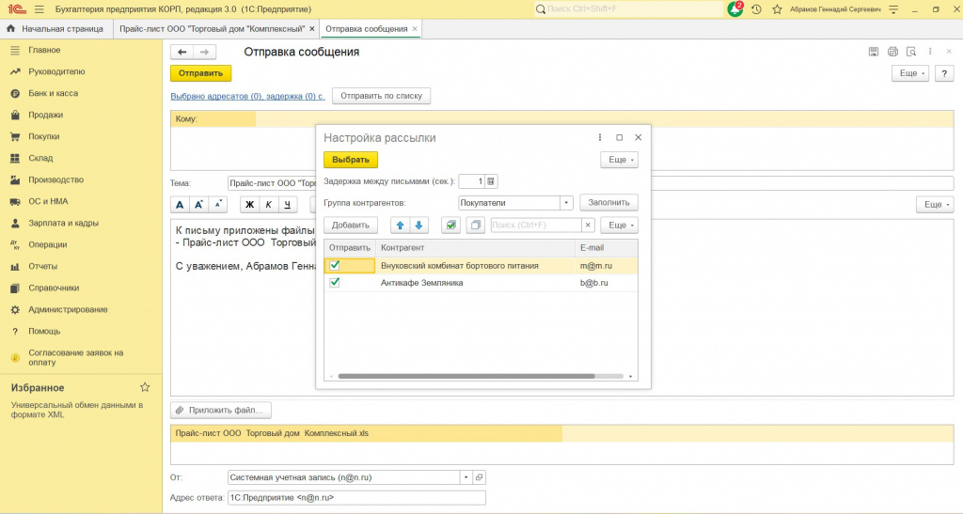
Task: Click E-mail column header
Action: coord(607,248)
